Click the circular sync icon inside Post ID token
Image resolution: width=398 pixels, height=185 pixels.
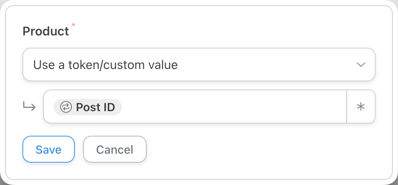[66, 107]
